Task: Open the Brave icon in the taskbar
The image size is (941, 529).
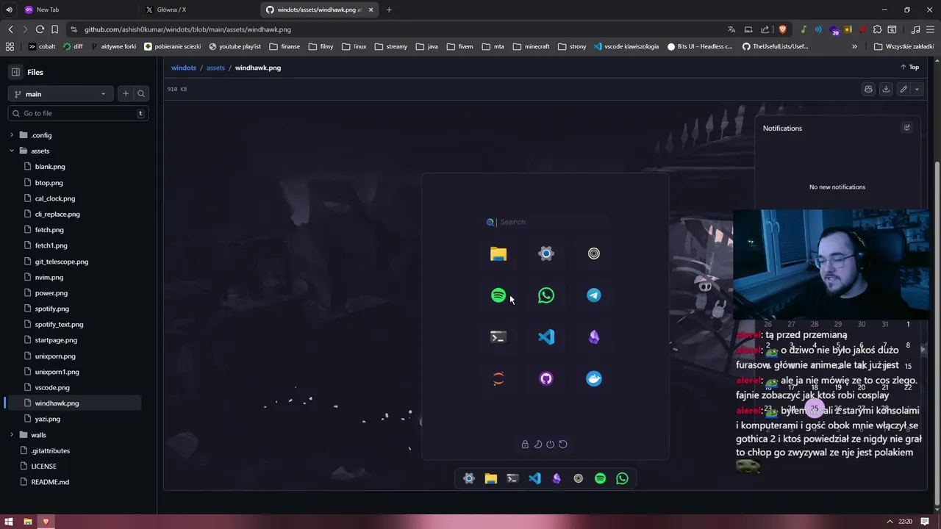Action: click(46, 522)
